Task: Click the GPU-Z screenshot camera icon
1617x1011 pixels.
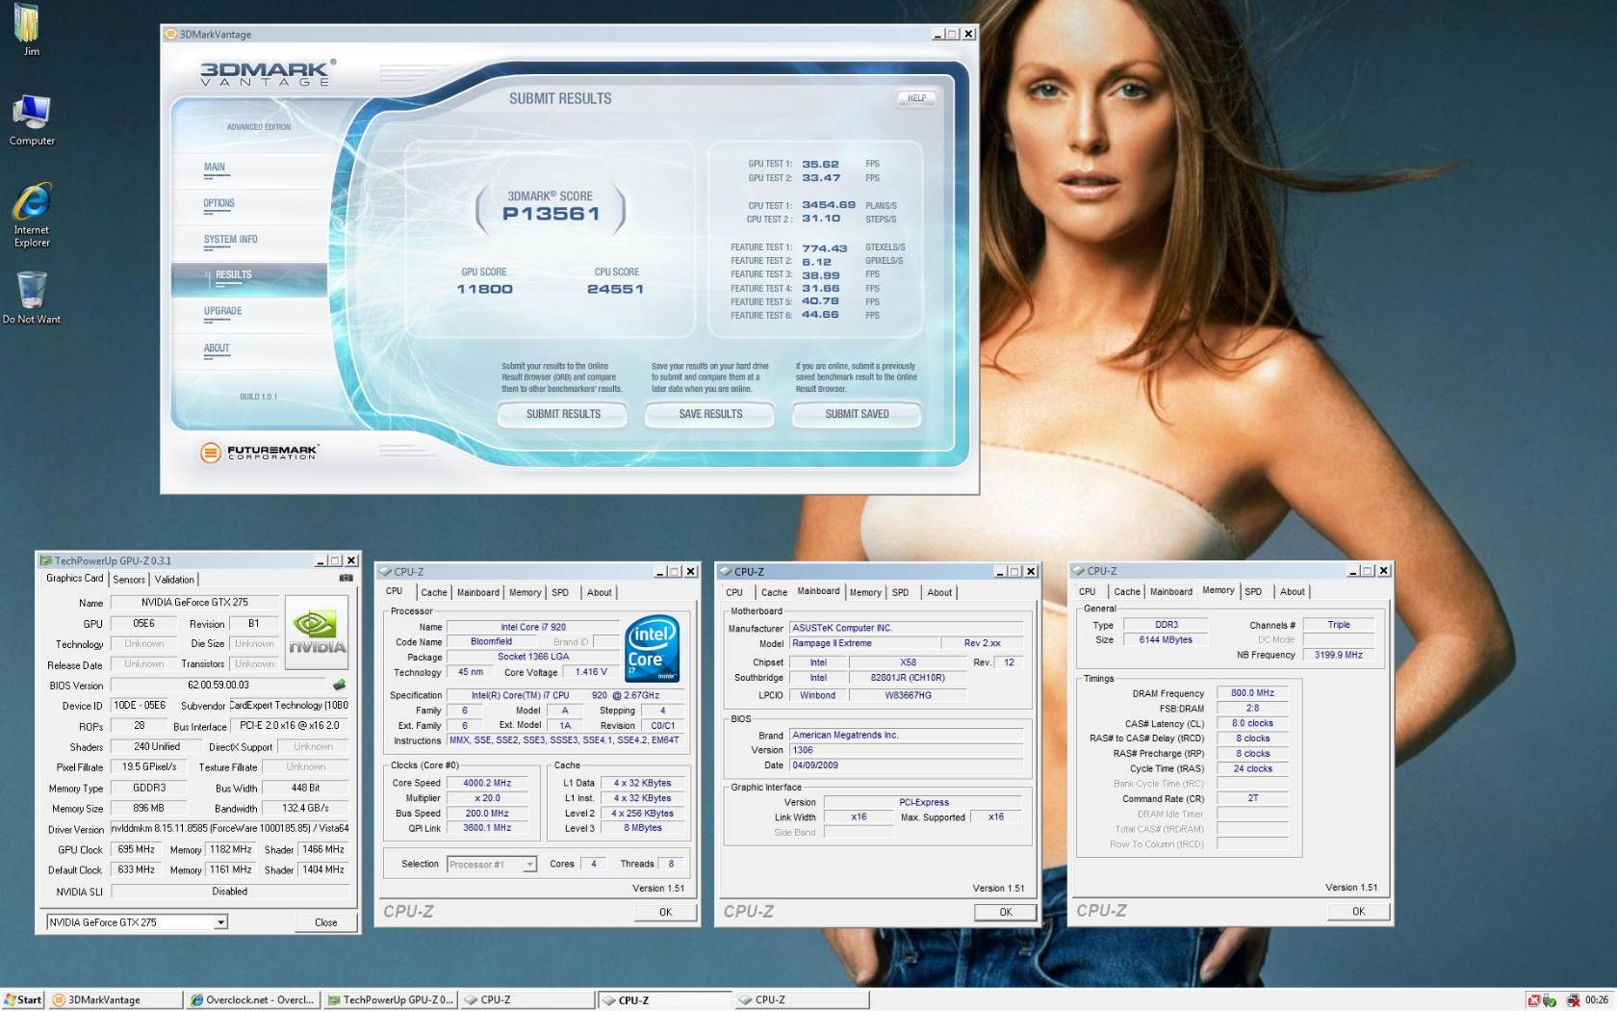Action: [x=346, y=579]
